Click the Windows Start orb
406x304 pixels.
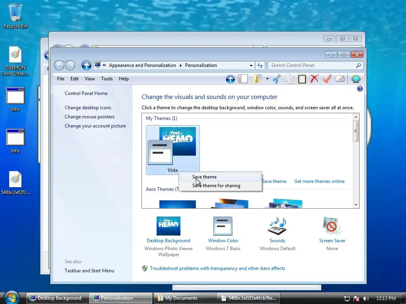[11, 298]
